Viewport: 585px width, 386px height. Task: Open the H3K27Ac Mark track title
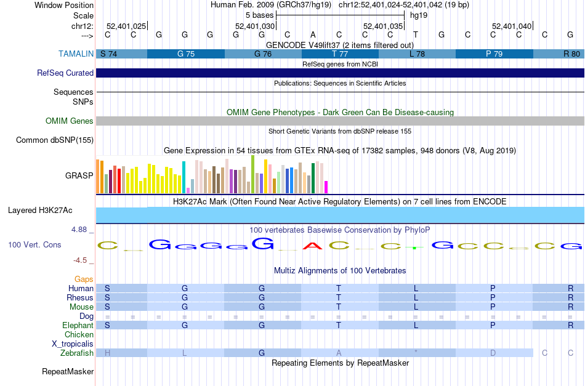click(340, 202)
